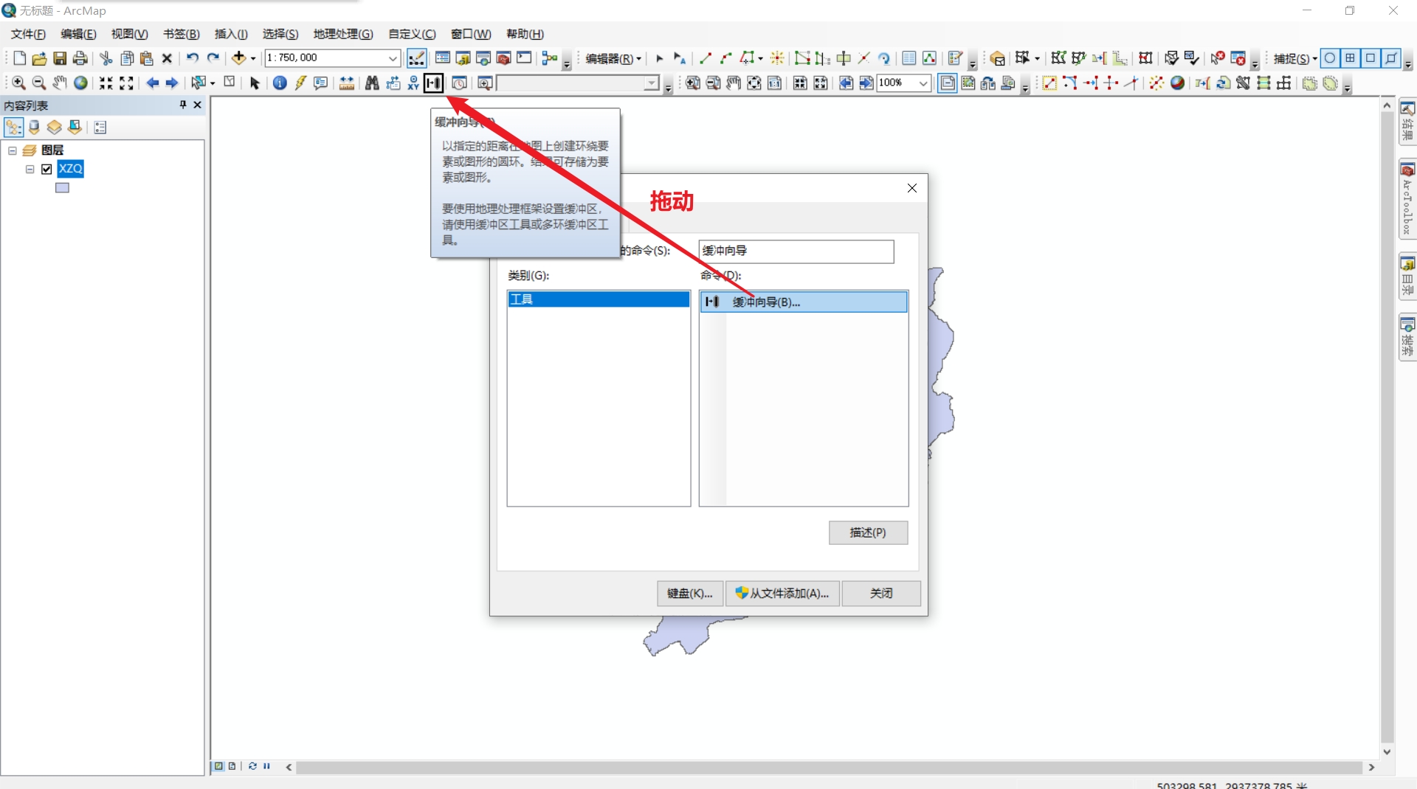Switch to List By Drawing Order view
1417x789 pixels.
[13, 128]
